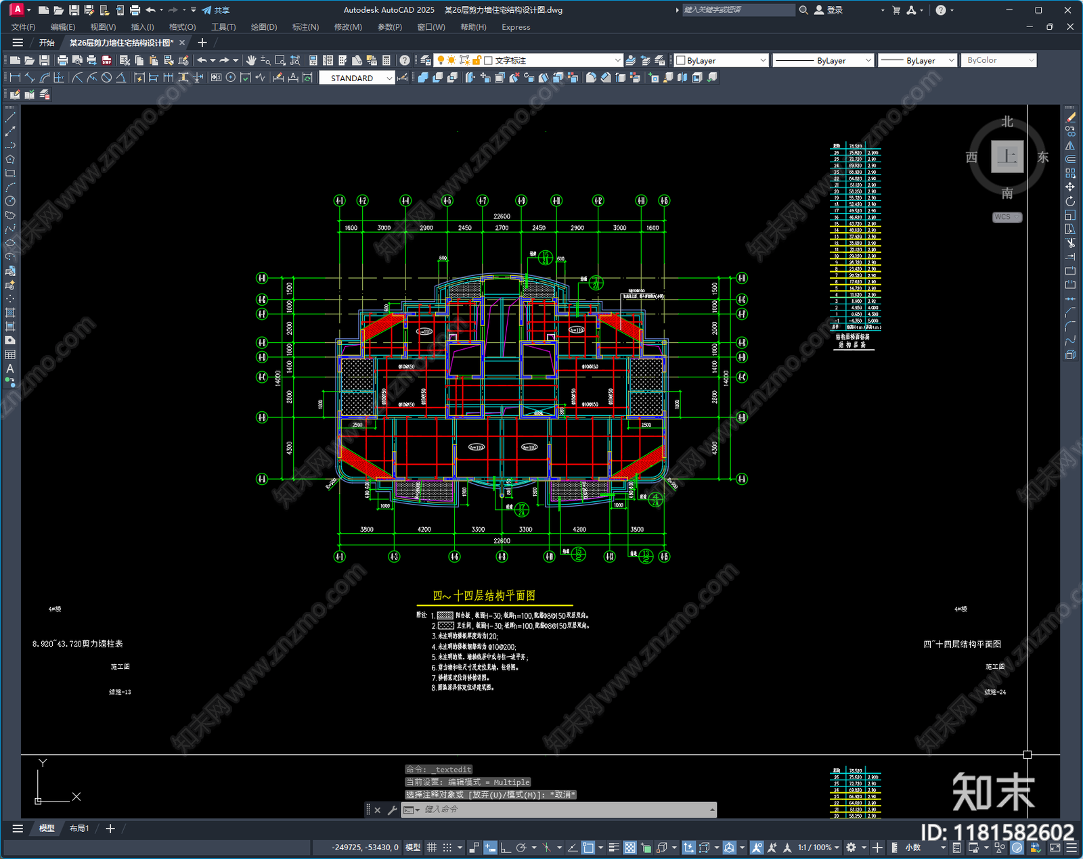Toggle transparency display in status bar
Screen dimensions: 1083x859
pos(629,848)
